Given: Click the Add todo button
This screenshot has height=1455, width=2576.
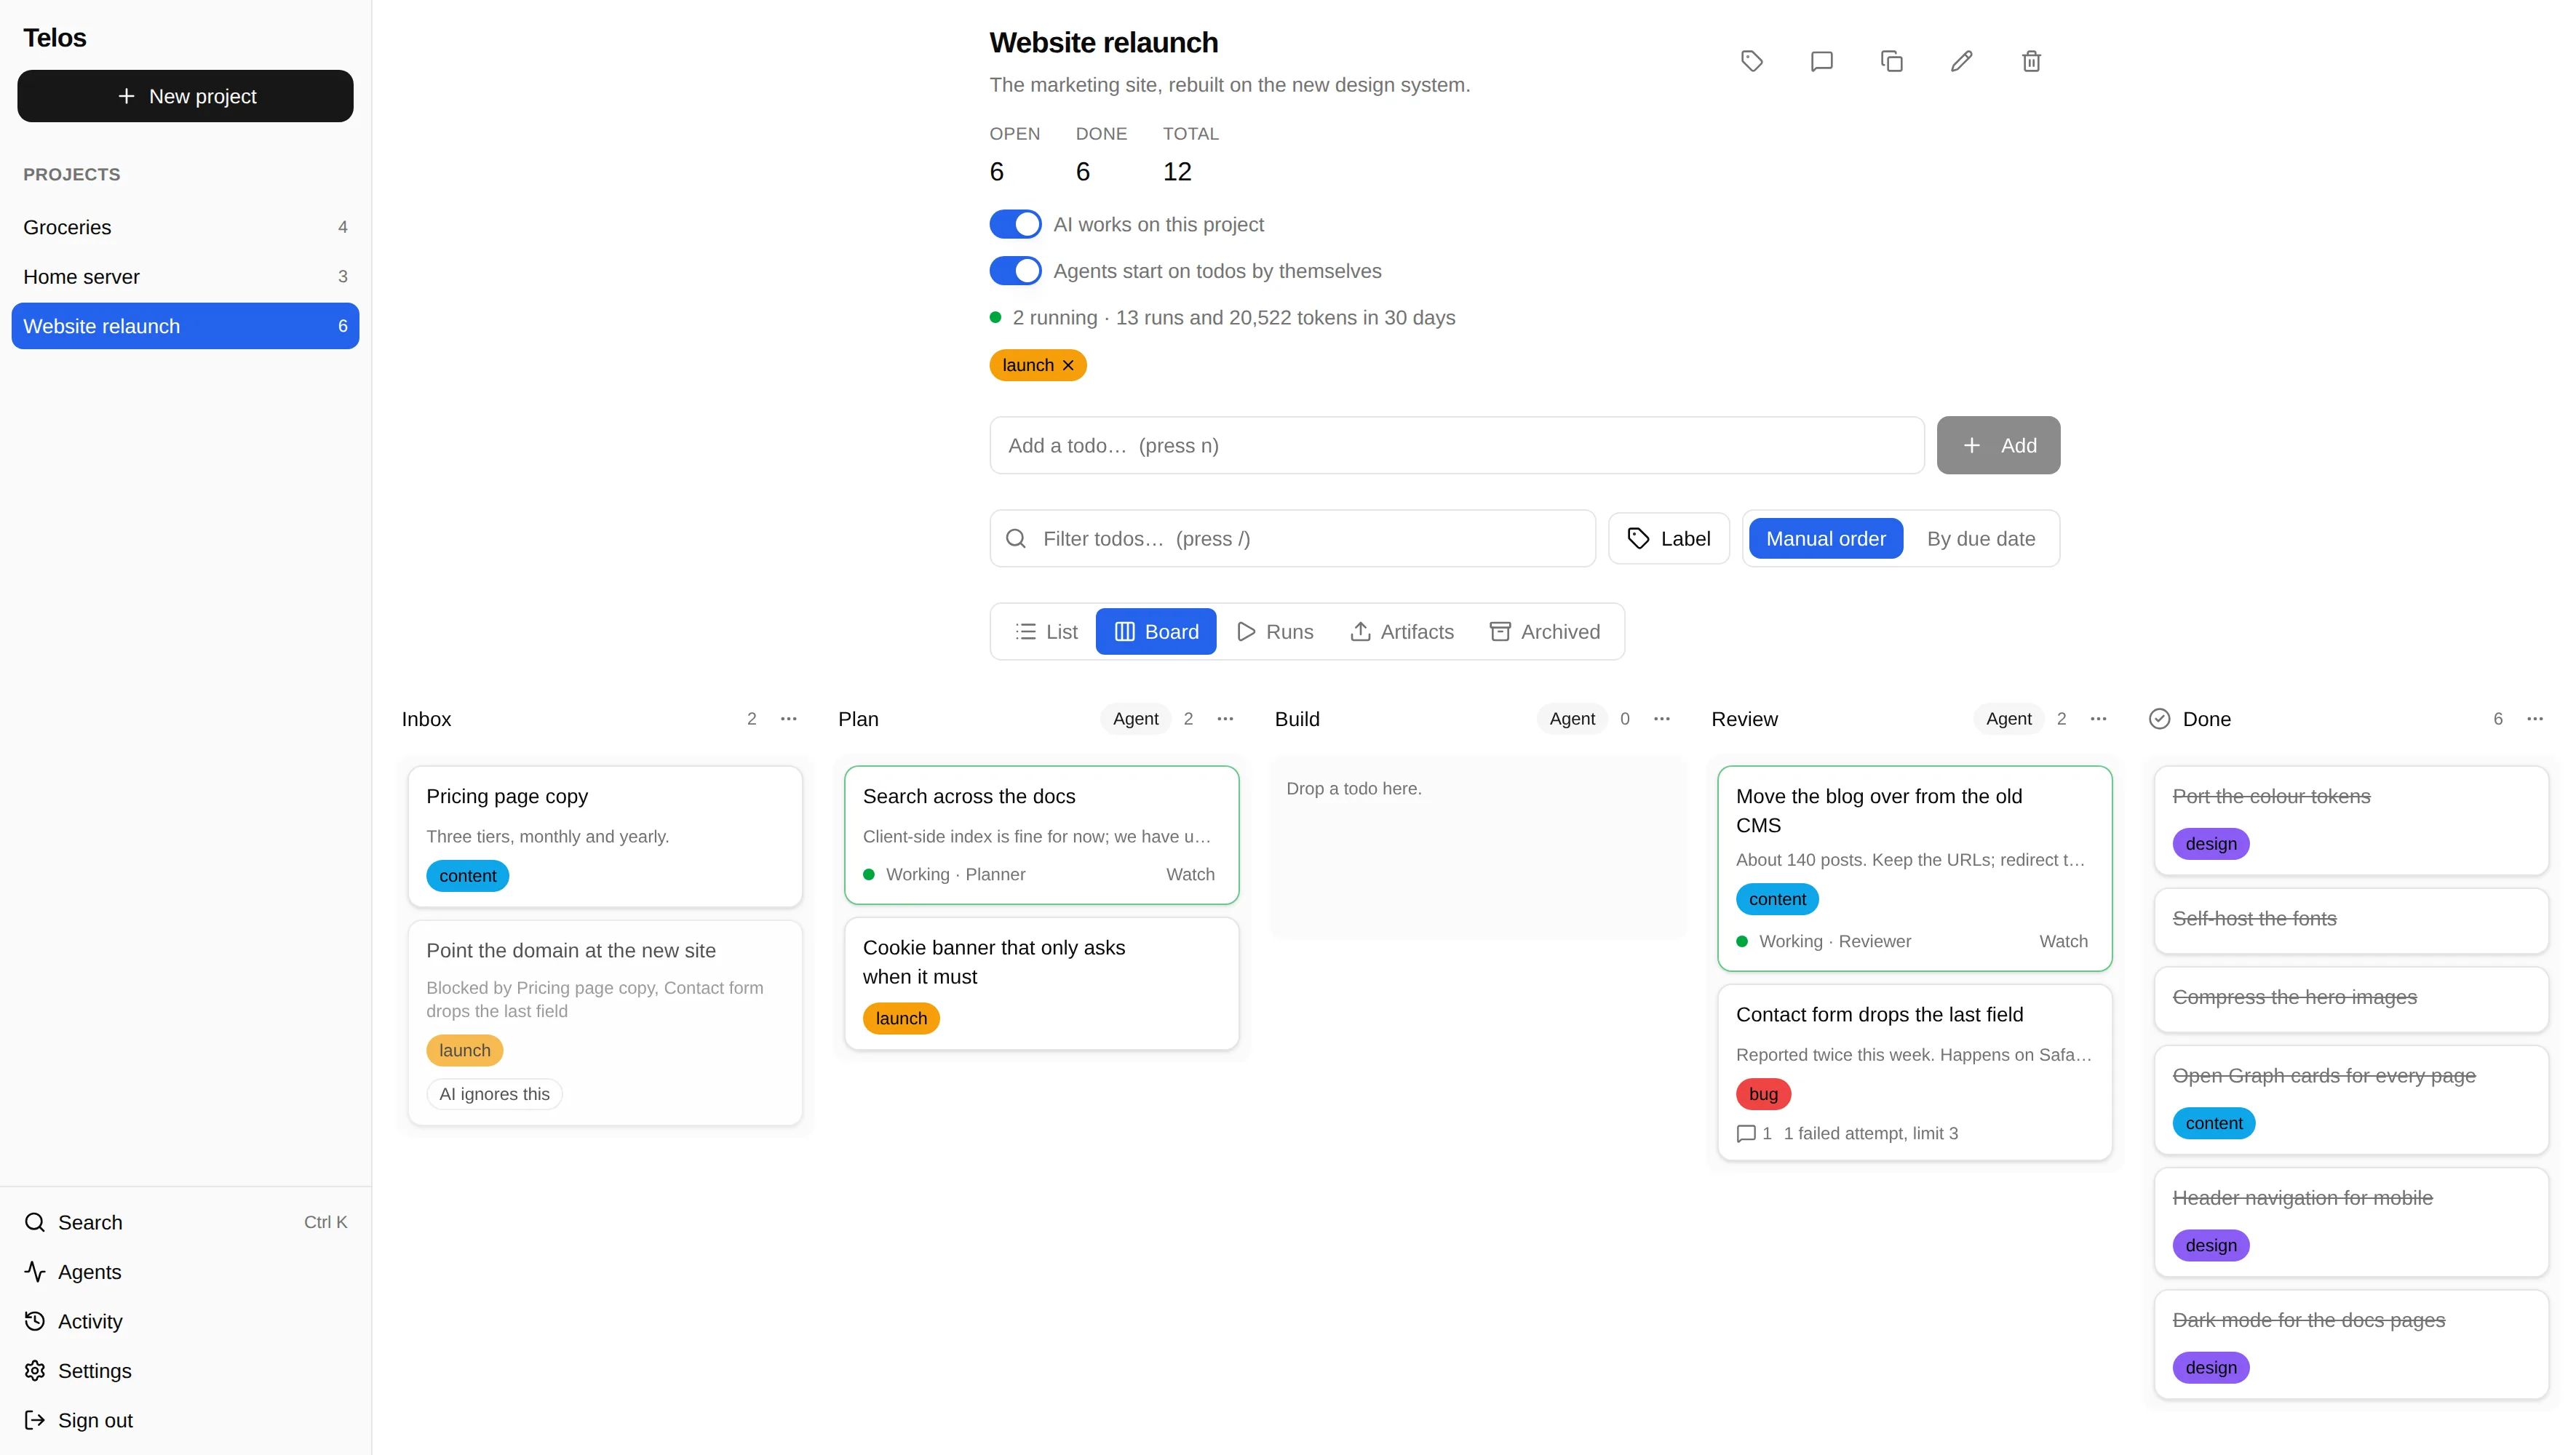Looking at the screenshot, I should pos(1998,445).
